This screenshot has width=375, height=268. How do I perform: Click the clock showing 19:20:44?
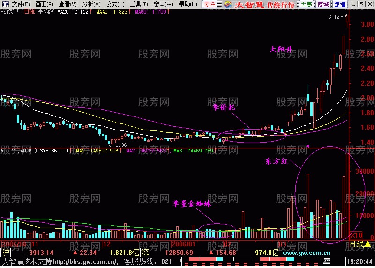pyautogui.click(x=360, y=262)
